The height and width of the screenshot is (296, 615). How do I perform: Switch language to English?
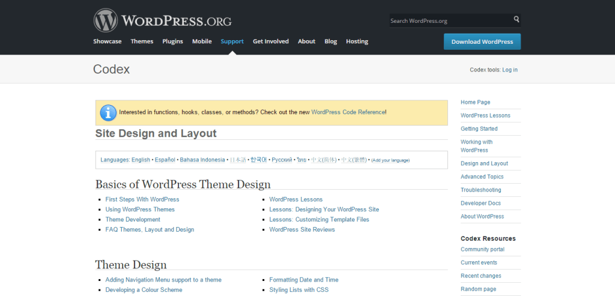tap(141, 160)
